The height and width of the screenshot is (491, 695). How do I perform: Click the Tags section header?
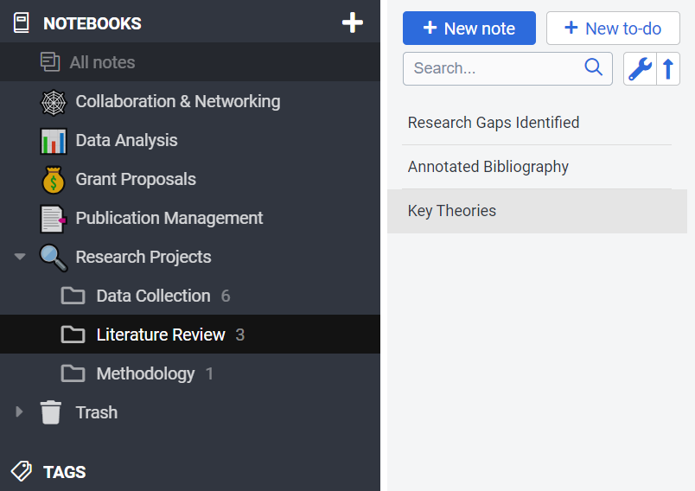(64, 472)
